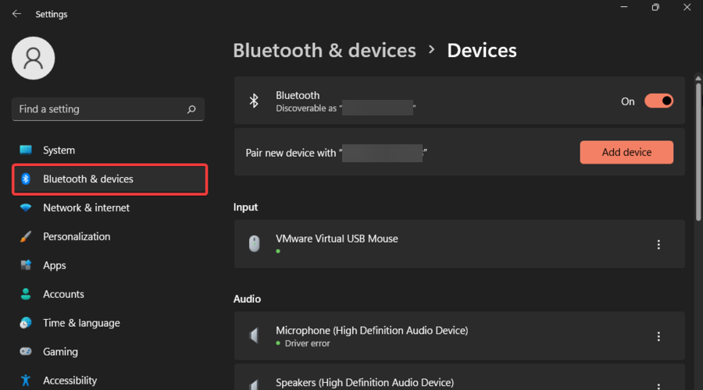Click into the Find a setting search field
The height and width of the screenshot is (390, 703).
(x=108, y=109)
